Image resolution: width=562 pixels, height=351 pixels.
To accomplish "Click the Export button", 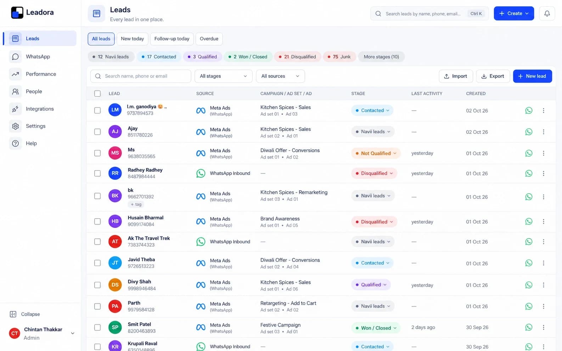I will [x=493, y=76].
